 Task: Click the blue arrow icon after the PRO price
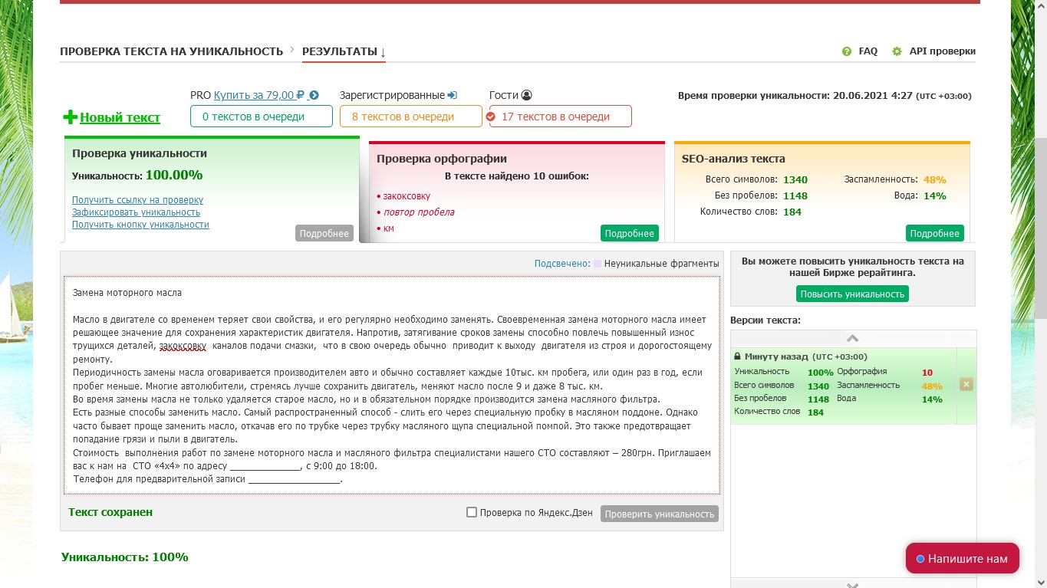click(x=314, y=95)
